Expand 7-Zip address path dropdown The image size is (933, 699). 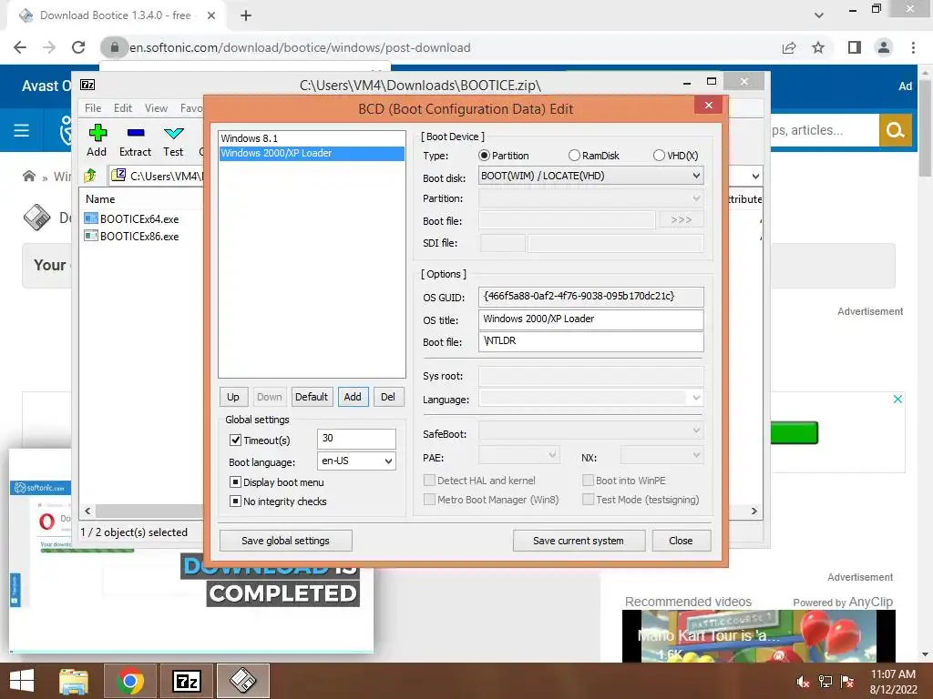(x=755, y=176)
